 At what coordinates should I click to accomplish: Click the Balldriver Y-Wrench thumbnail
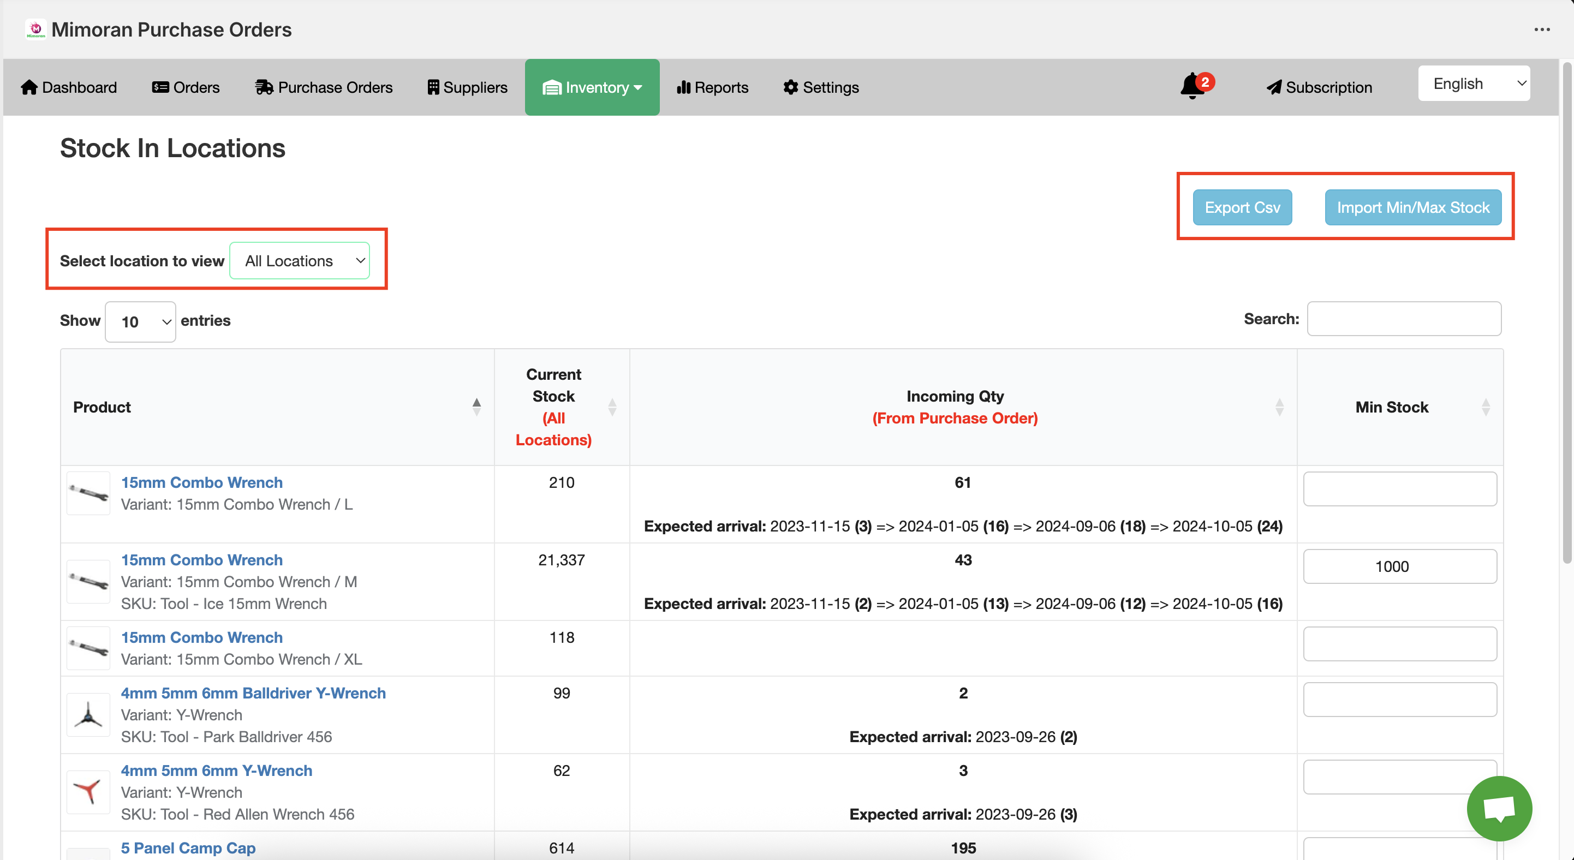click(x=88, y=714)
